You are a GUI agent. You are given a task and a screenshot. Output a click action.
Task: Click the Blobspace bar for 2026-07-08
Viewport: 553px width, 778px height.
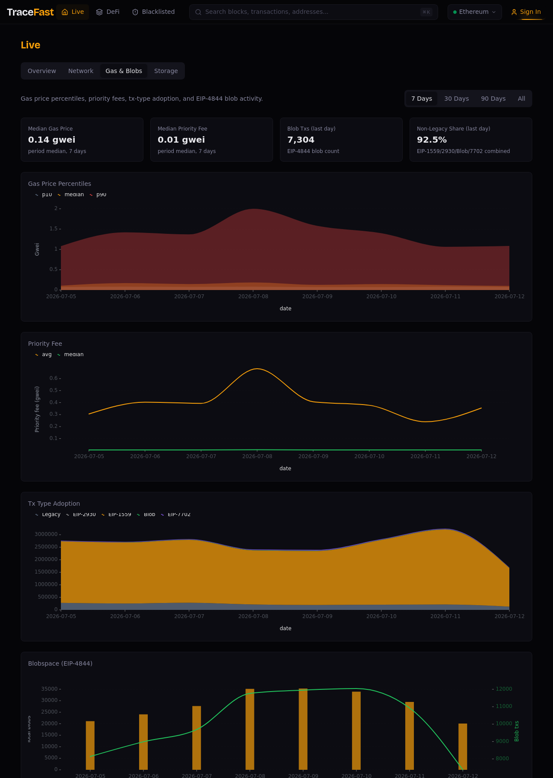(250, 729)
